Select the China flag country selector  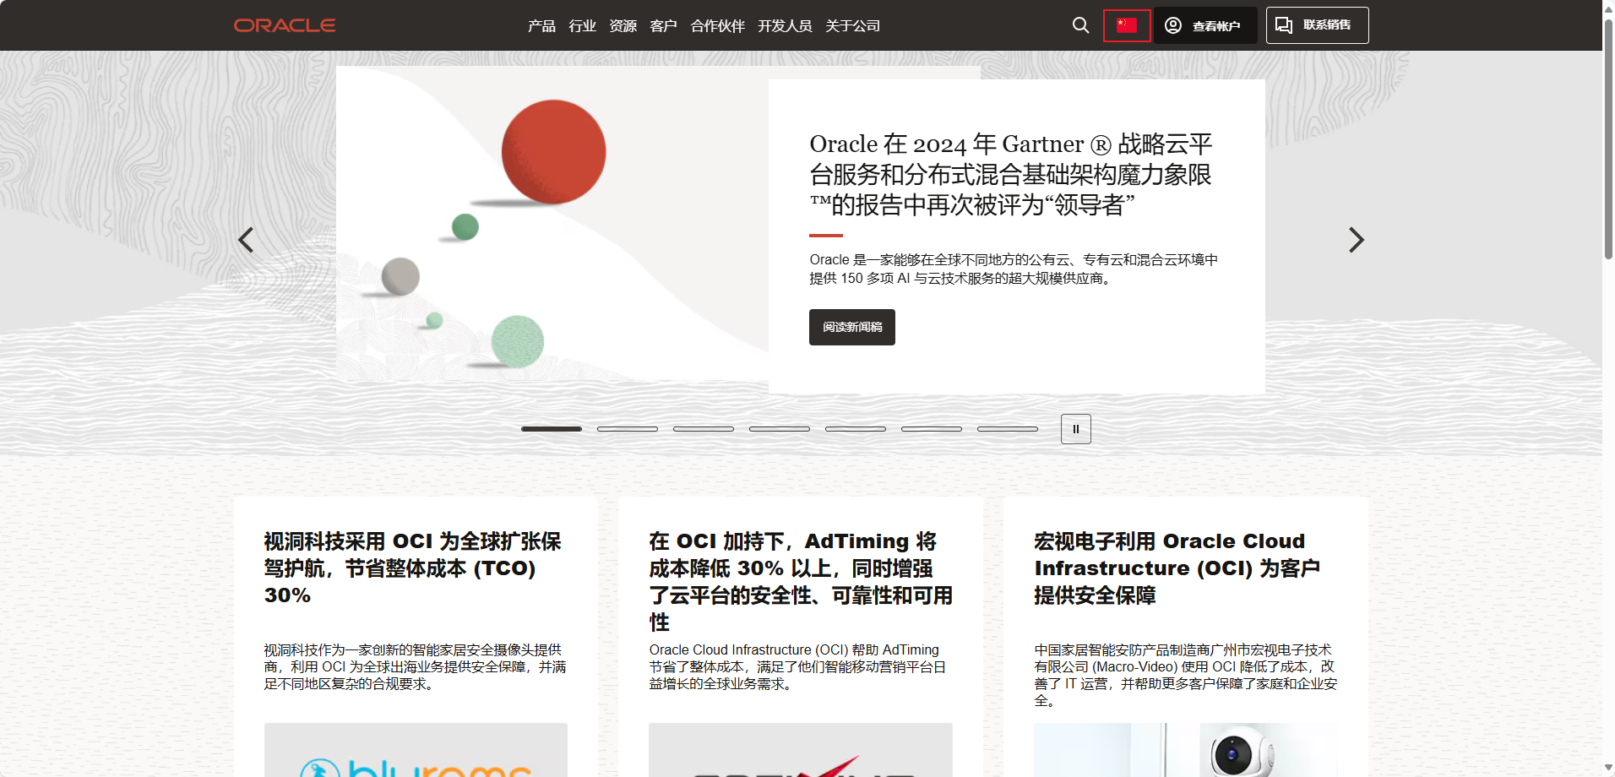pyautogui.click(x=1127, y=25)
